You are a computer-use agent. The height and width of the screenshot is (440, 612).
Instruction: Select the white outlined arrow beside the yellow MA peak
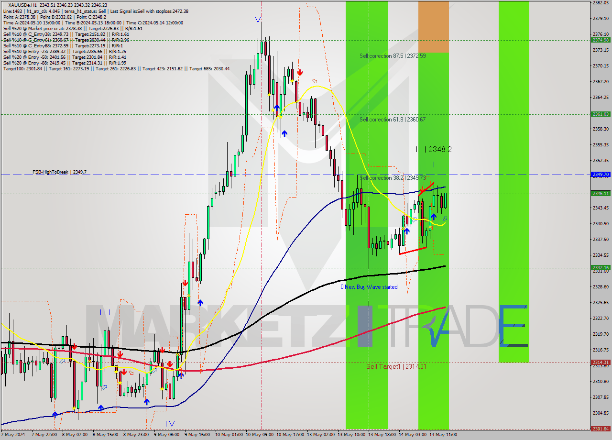[x=315, y=81]
